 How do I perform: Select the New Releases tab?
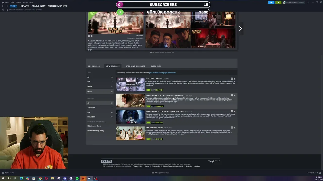pyautogui.click(x=113, y=66)
